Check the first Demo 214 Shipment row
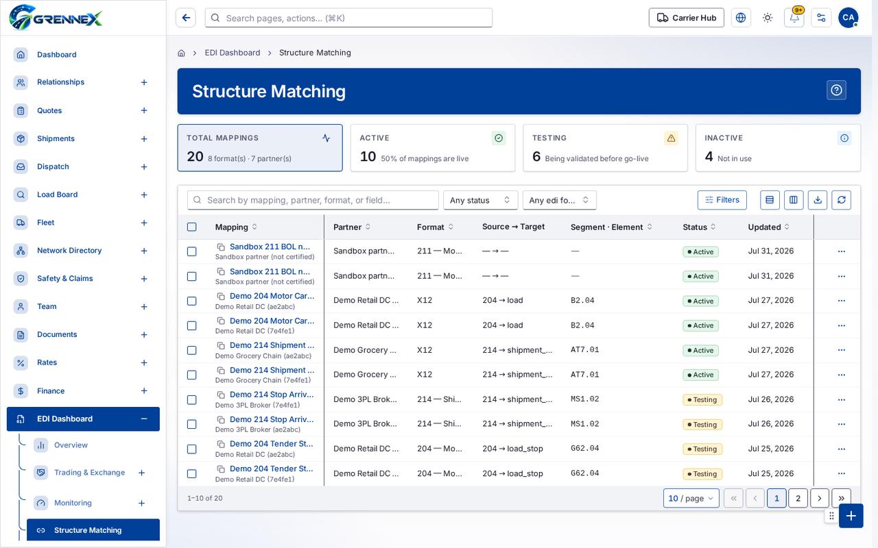This screenshot has width=878, height=548. pyautogui.click(x=192, y=350)
